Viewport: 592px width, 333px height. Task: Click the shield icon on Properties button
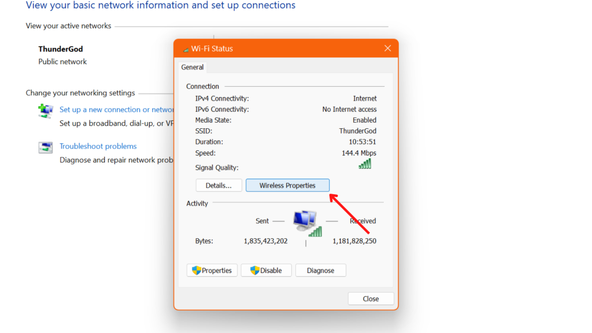[x=197, y=271]
